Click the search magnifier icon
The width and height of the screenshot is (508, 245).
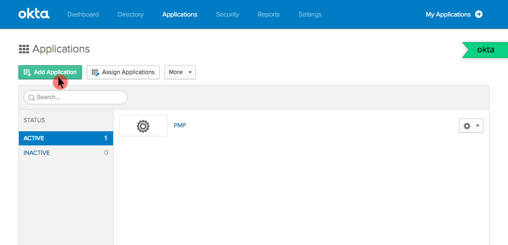32,97
